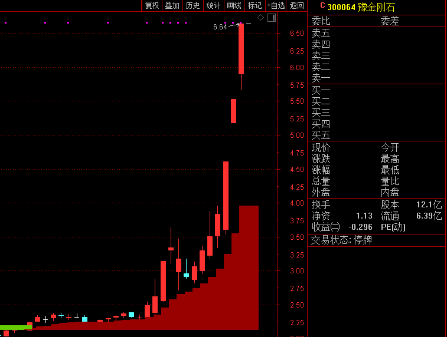Select the 买四 order row

[x=376, y=124]
